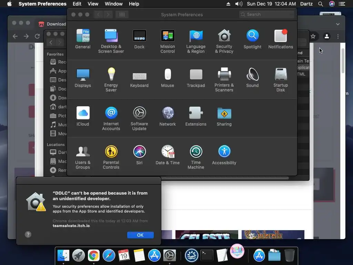Click OK in the DDLC warning dialog
Viewport: 353px width, 265px height.
140,235
